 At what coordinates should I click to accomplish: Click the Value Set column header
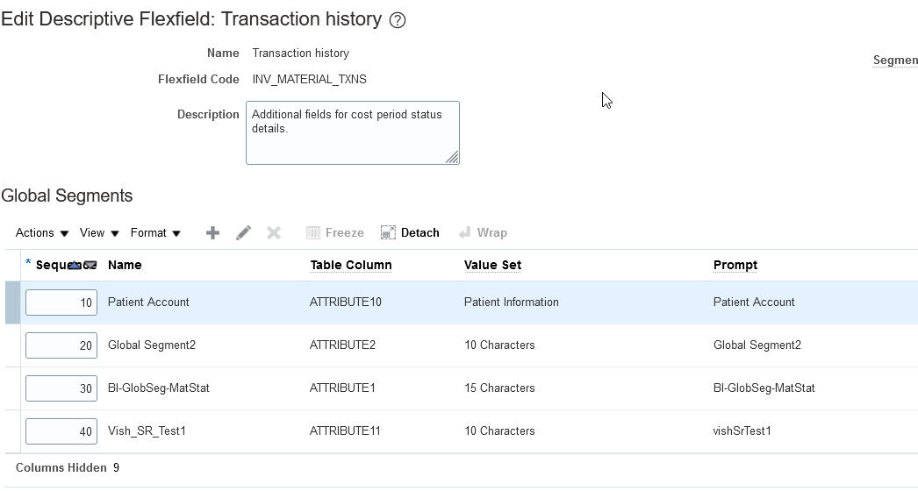pyautogui.click(x=492, y=265)
